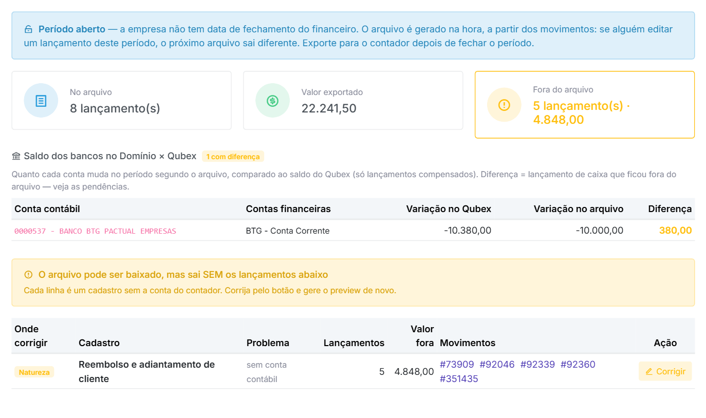Click account '0000537 - BANCO BTG PACTUAL EMPRESAS'
706x418 pixels.
click(x=95, y=231)
